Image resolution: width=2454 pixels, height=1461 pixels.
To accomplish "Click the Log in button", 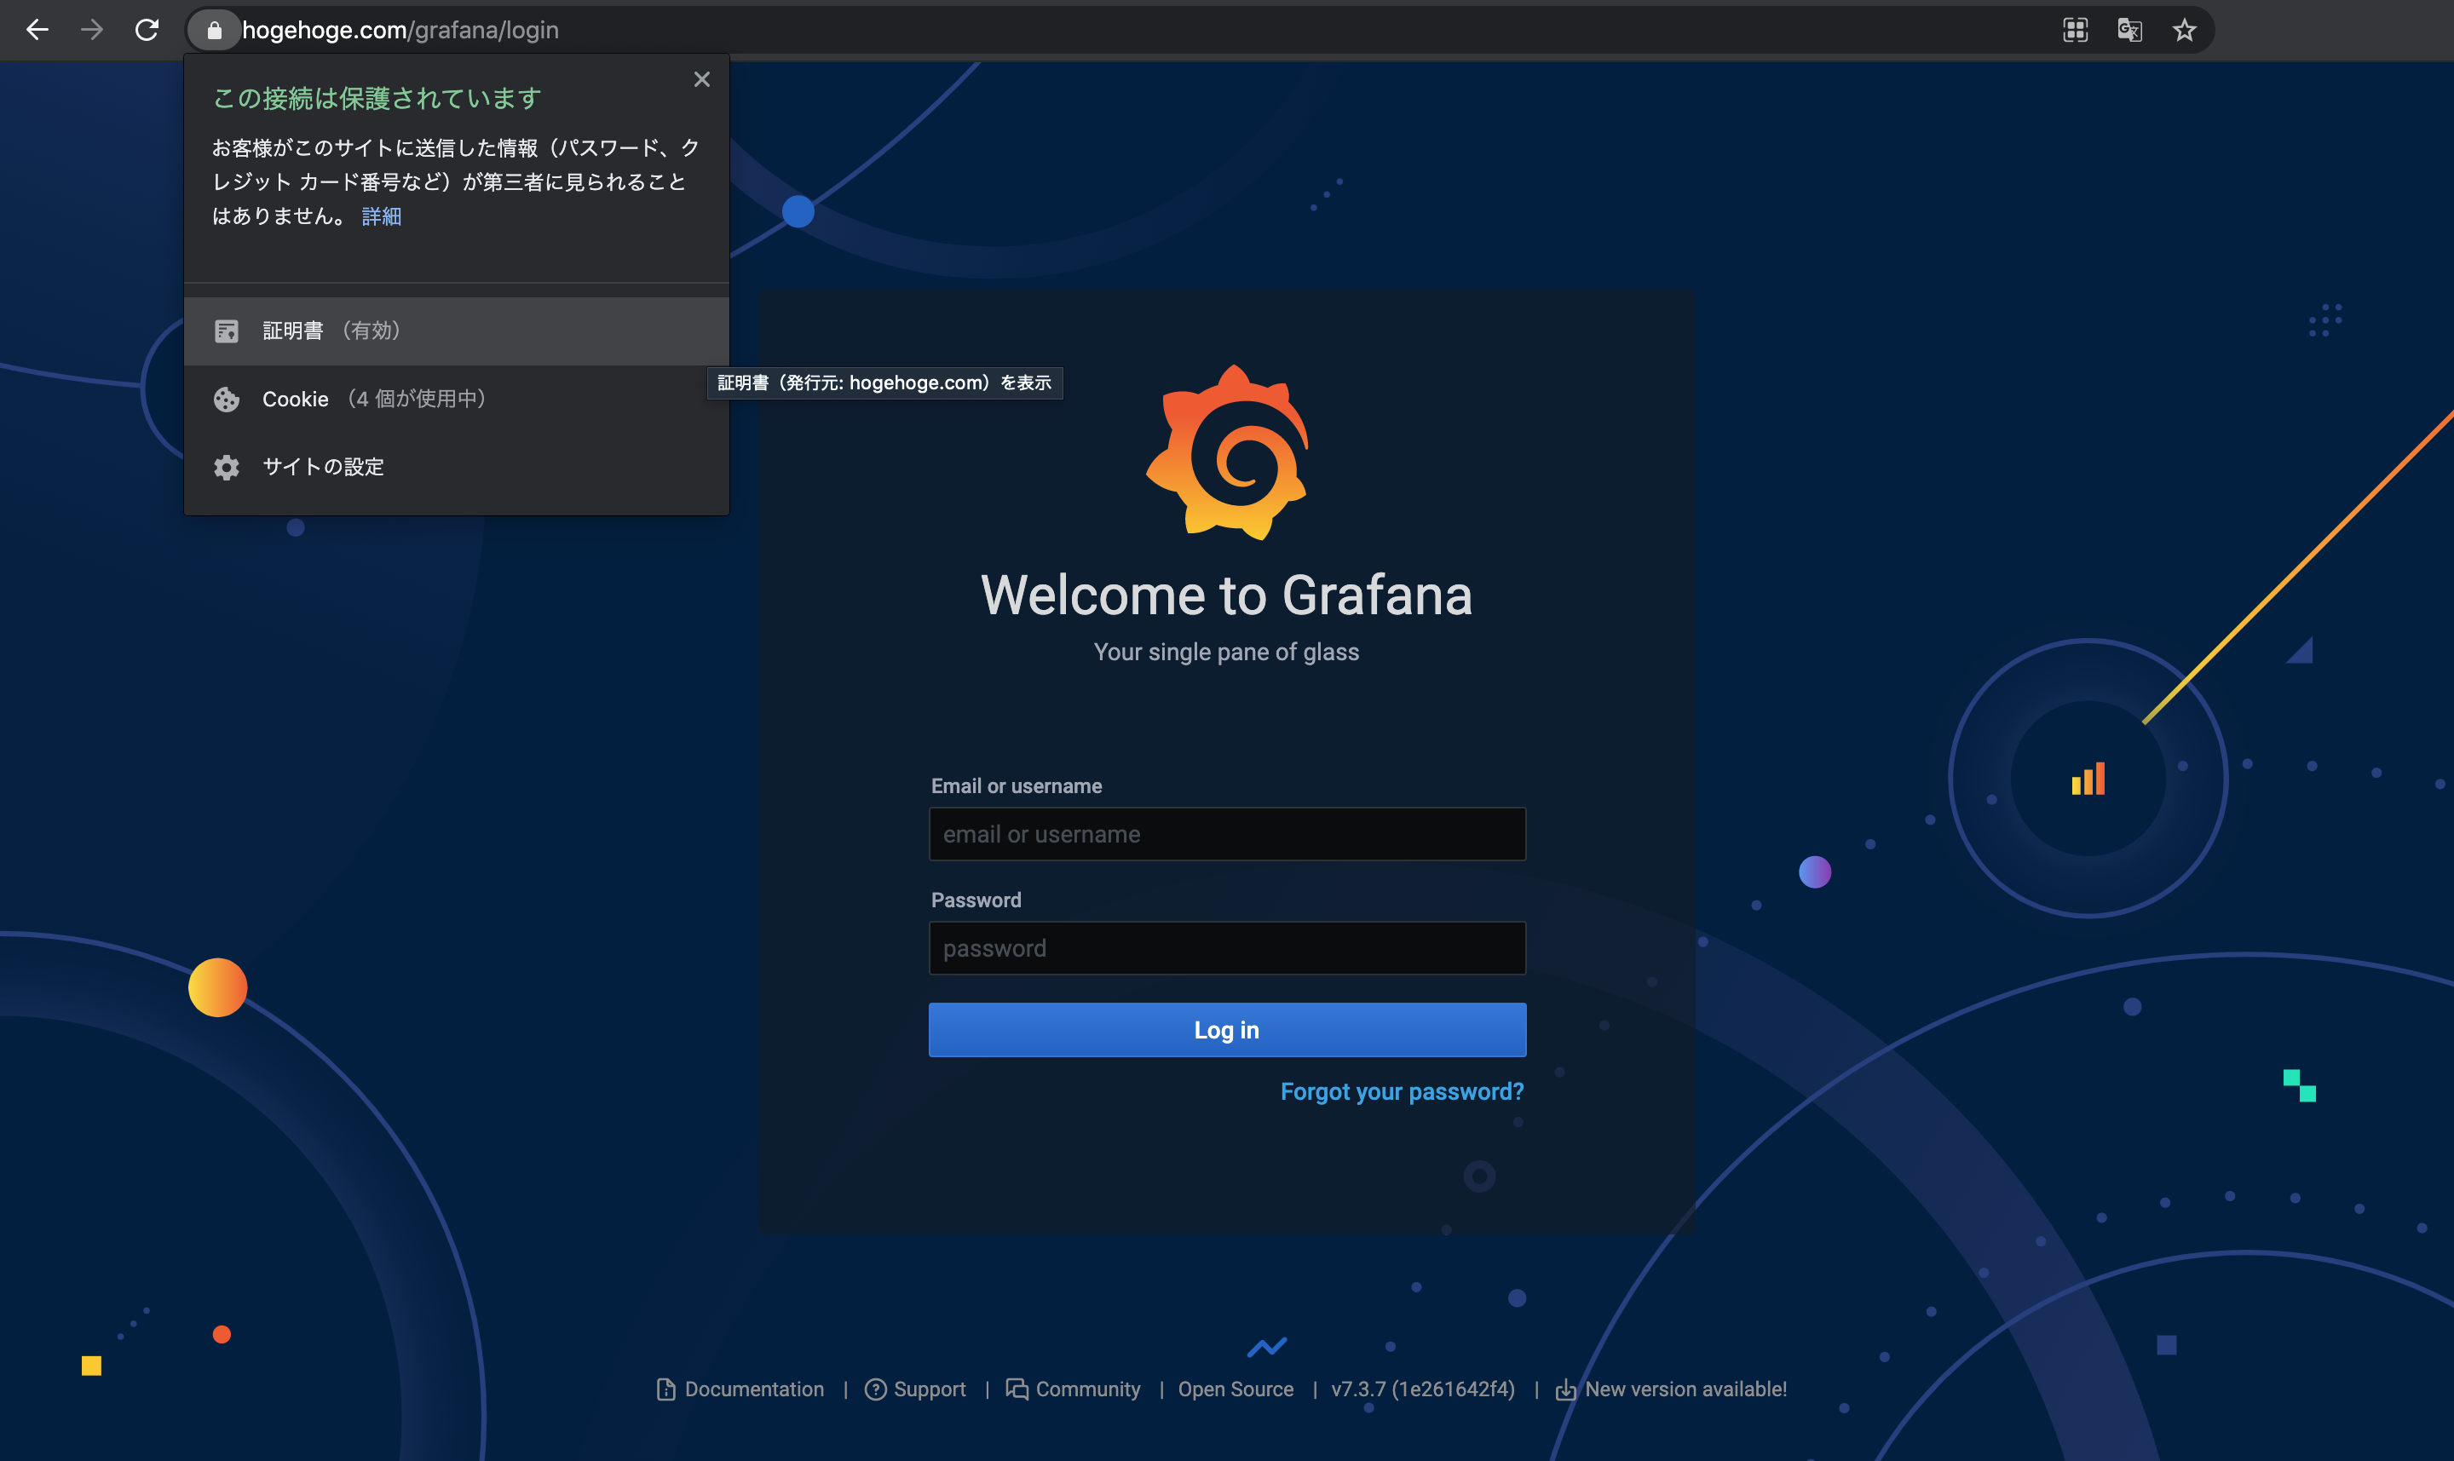I will [x=1227, y=1030].
